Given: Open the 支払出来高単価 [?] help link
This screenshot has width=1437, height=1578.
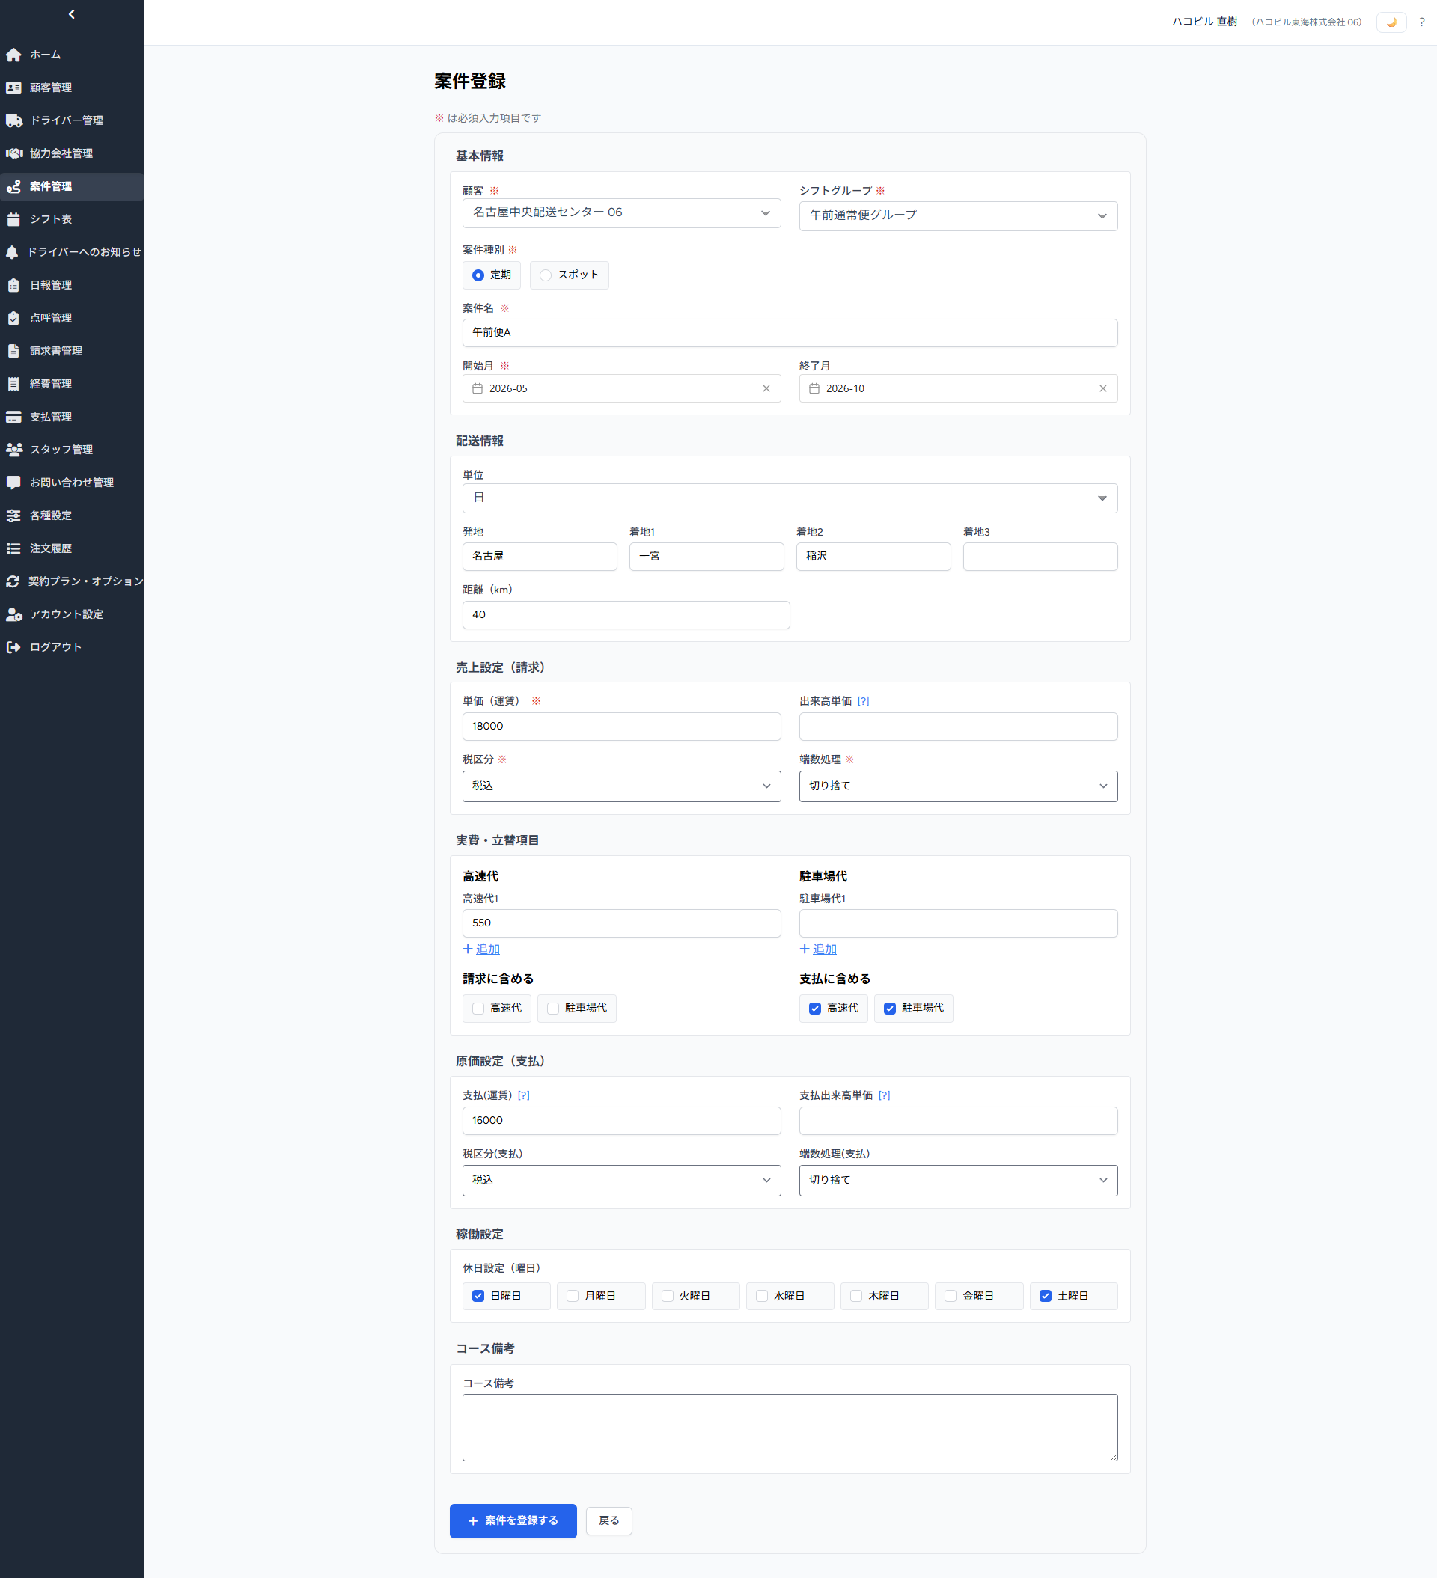Looking at the screenshot, I should pyautogui.click(x=884, y=1096).
